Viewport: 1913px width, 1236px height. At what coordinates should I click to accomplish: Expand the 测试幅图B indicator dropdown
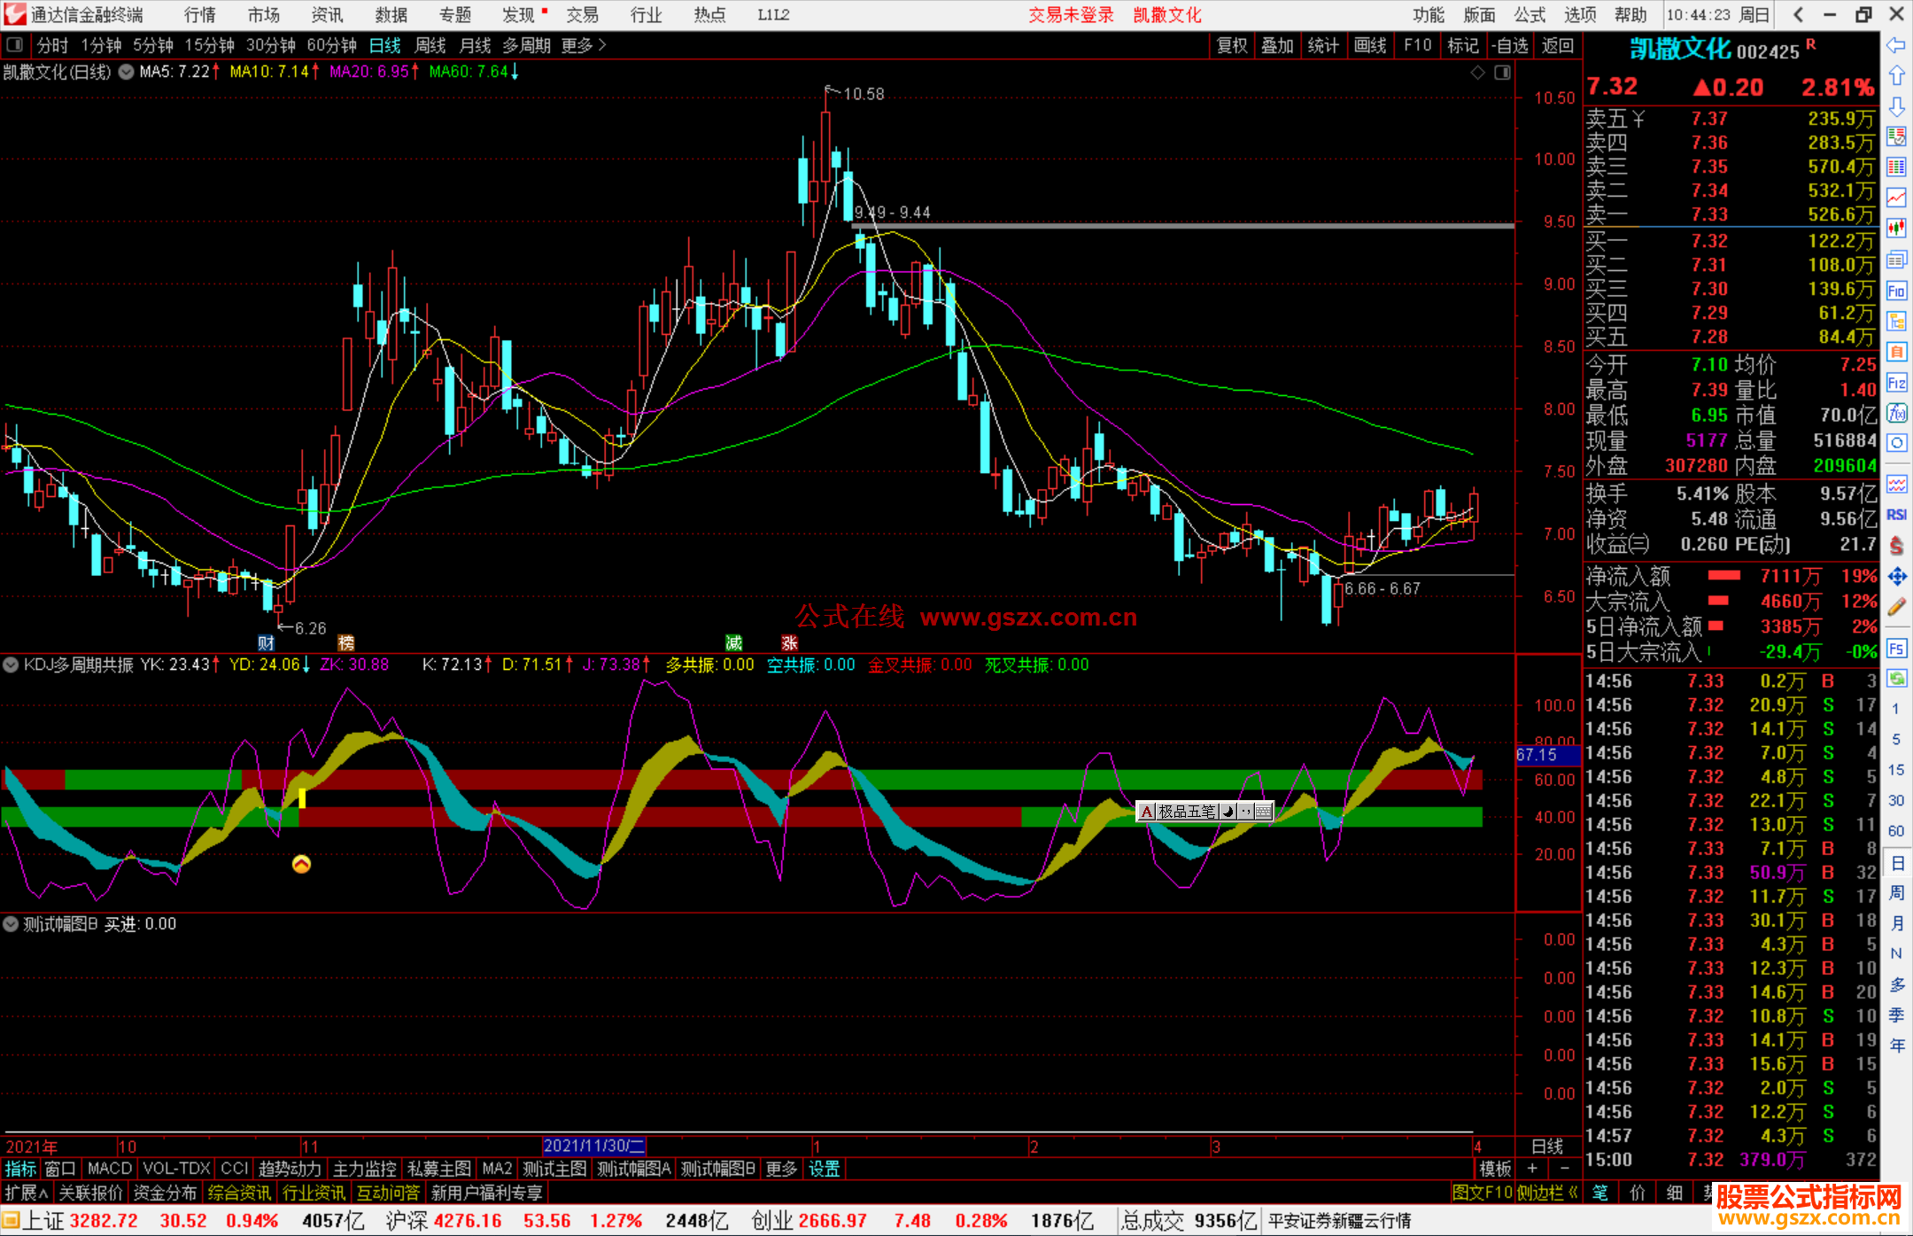(x=11, y=924)
